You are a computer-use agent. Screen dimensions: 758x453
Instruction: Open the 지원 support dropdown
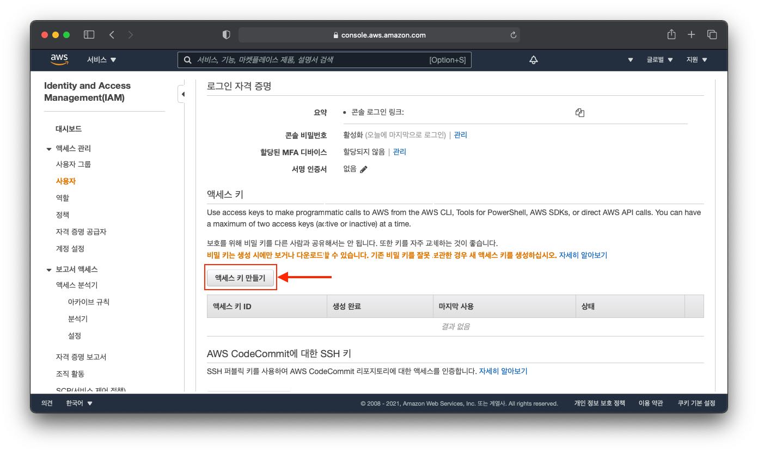click(x=696, y=60)
